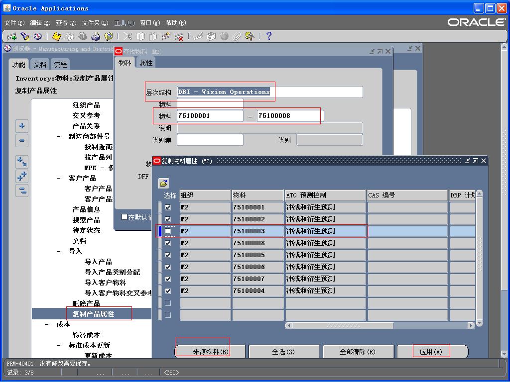The image size is (510, 382).
Task: Click the Print toolbar icon
Action: (x=96, y=36)
